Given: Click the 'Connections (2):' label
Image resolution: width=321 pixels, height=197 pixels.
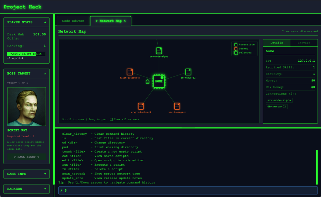Looking at the screenshot, I should [x=281, y=94].
